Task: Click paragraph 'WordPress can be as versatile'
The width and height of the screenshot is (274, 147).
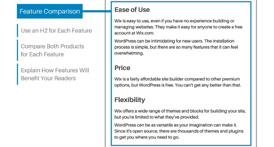Action: click(x=179, y=131)
